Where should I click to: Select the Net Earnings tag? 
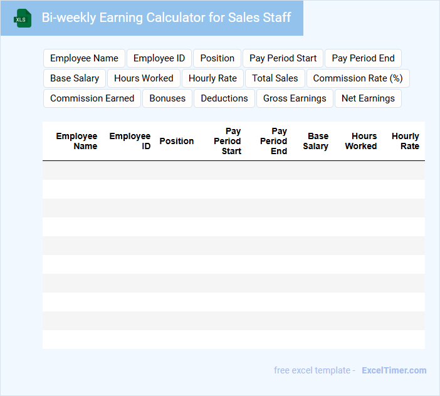coord(368,98)
